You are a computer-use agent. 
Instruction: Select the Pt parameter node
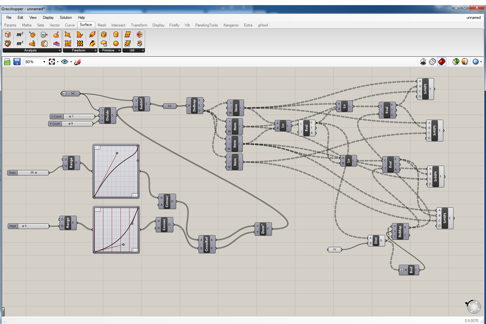point(335,250)
